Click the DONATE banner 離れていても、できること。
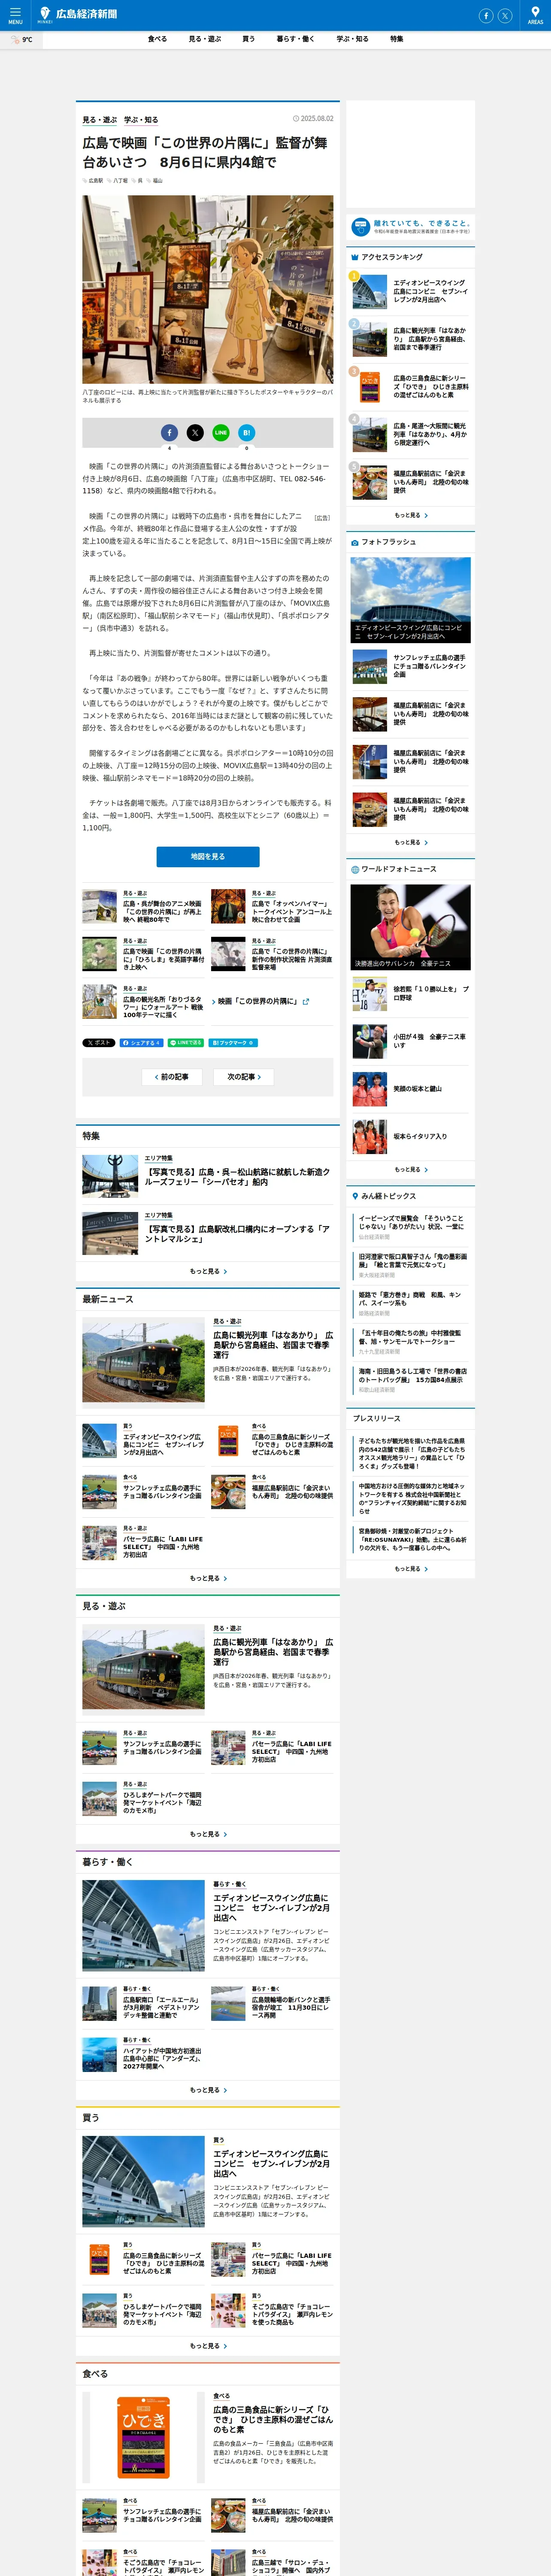The height and width of the screenshot is (2576, 551). click(x=411, y=227)
